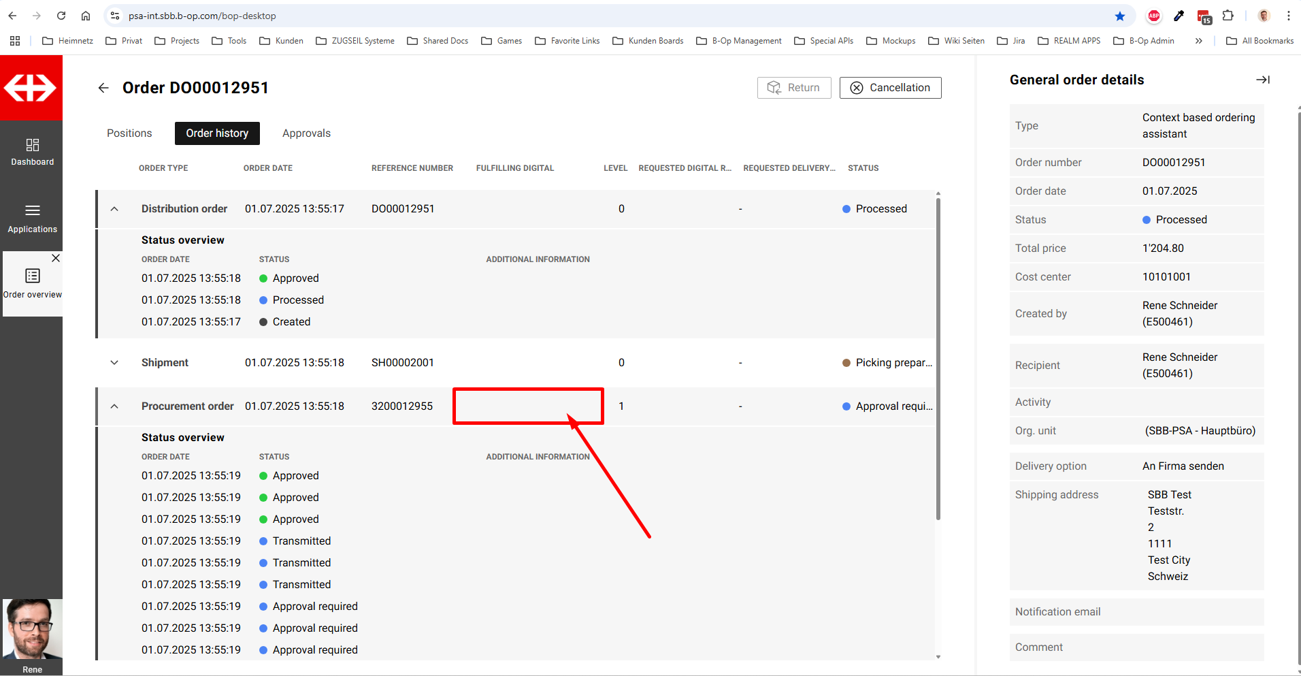
Task: Bookmark this page with the star icon
Action: 1119,16
